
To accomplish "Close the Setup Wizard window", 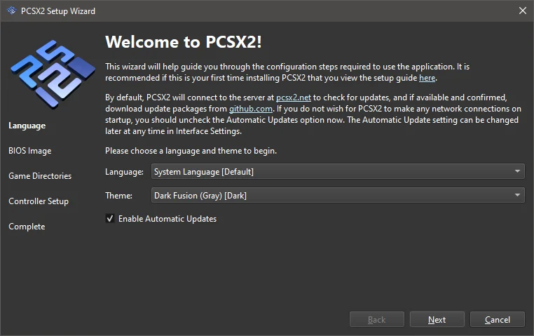I will pos(522,11).
